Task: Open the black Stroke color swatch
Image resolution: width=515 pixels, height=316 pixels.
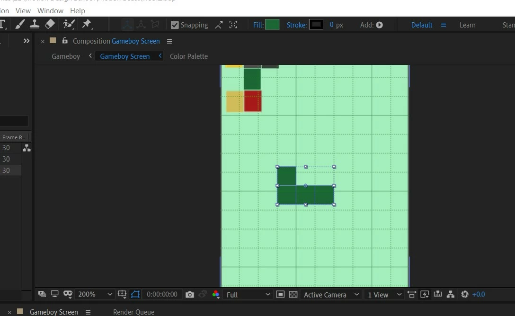Action: [316, 25]
